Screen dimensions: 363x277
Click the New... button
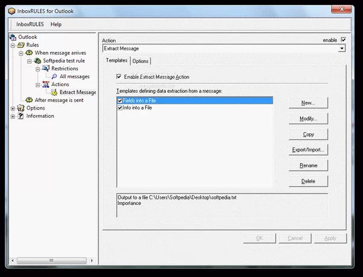coord(308,103)
